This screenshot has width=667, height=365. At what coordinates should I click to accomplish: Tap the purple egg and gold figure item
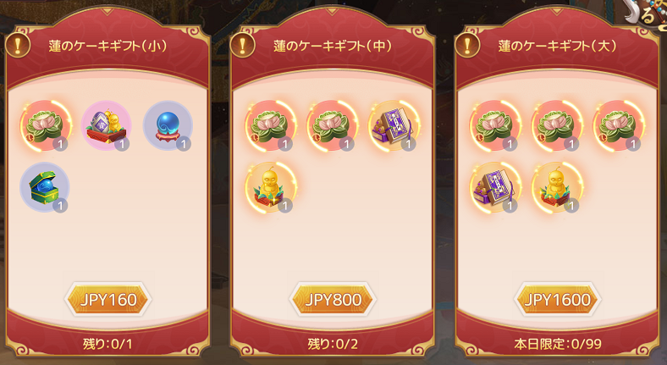pos(107,126)
